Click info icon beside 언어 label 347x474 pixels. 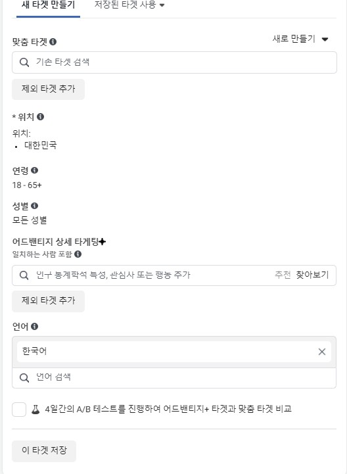(34, 327)
